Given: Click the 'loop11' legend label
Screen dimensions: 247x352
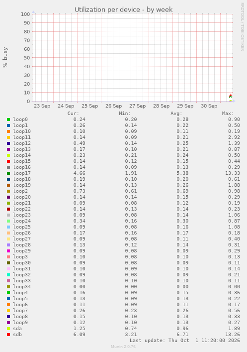Looking at the screenshot, I should coord(22,137).
